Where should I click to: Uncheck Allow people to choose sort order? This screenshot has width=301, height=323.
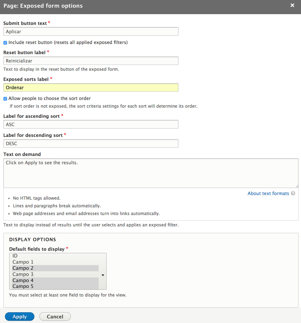[5, 99]
